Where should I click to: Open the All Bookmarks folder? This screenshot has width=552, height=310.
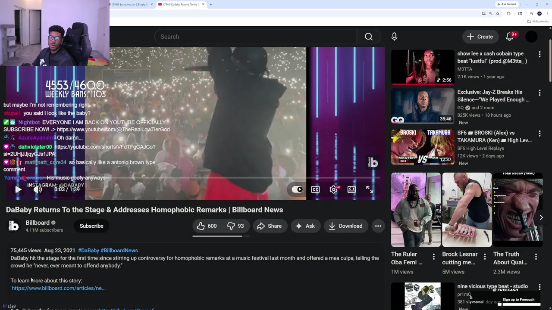(538, 22)
